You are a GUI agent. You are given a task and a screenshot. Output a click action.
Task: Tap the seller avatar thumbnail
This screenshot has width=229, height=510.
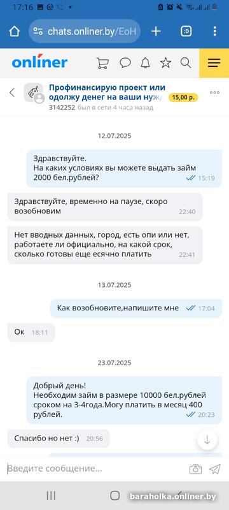point(34,92)
